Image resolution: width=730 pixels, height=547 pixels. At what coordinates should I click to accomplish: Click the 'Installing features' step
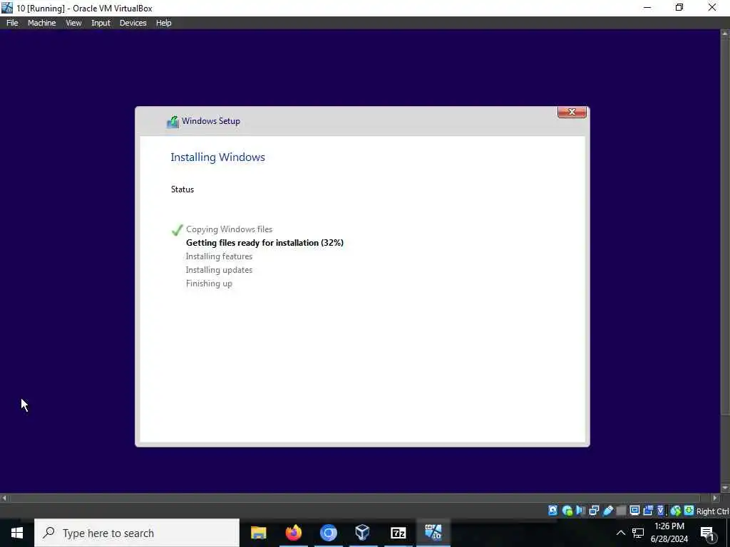point(219,256)
